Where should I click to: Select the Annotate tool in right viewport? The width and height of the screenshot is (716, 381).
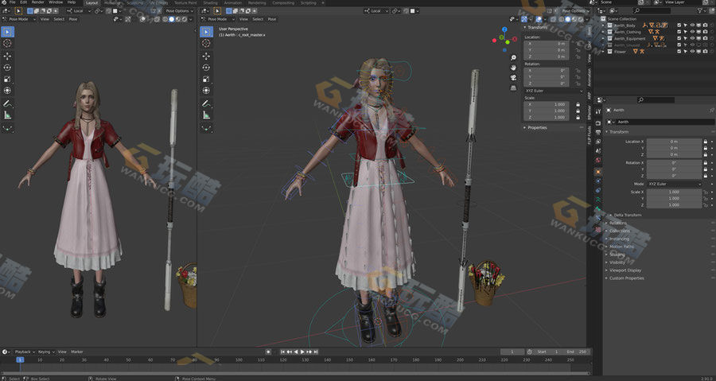(206, 103)
